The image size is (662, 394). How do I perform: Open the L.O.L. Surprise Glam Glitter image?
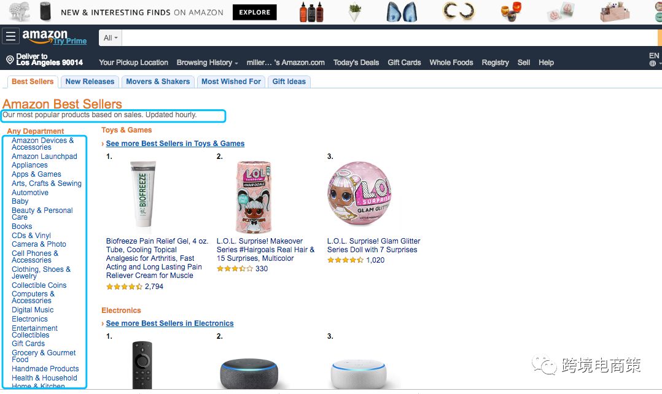tap(359, 195)
